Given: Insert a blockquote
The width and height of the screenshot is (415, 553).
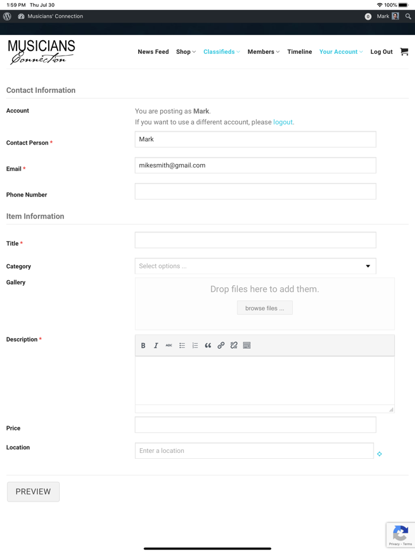Looking at the screenshot, I should coord(208,346).
